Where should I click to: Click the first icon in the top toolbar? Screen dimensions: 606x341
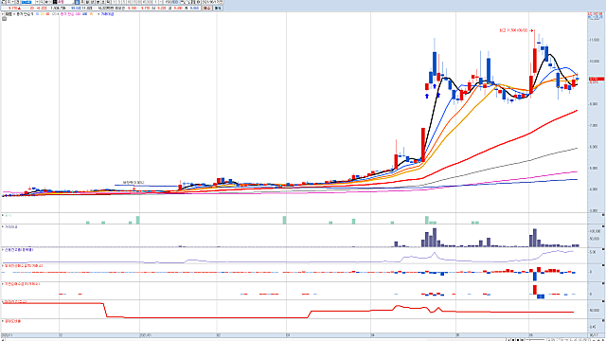coord(3,2)
